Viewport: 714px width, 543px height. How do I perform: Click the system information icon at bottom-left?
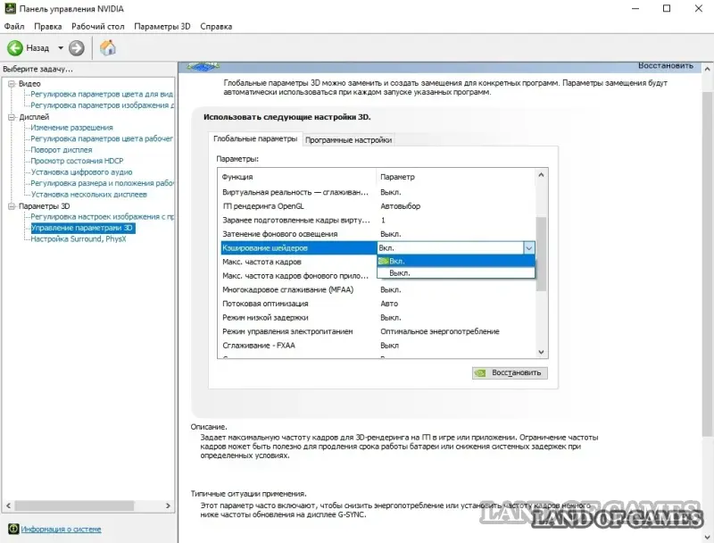tap(12, 529)
